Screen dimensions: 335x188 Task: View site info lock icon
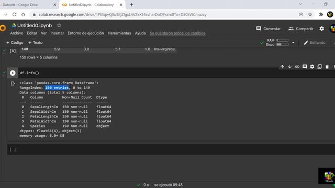[34, 15]
